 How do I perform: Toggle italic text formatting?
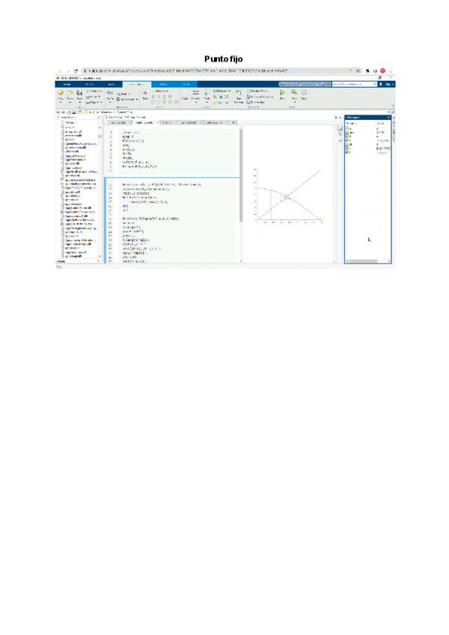(x=159, y=96)
